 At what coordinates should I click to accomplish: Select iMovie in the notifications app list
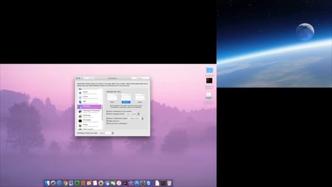[90, 93]
